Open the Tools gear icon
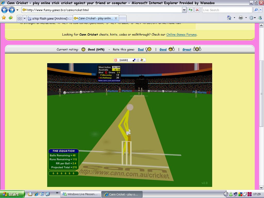The height and width of the screenshot is (198, 264). pos(251,18)
